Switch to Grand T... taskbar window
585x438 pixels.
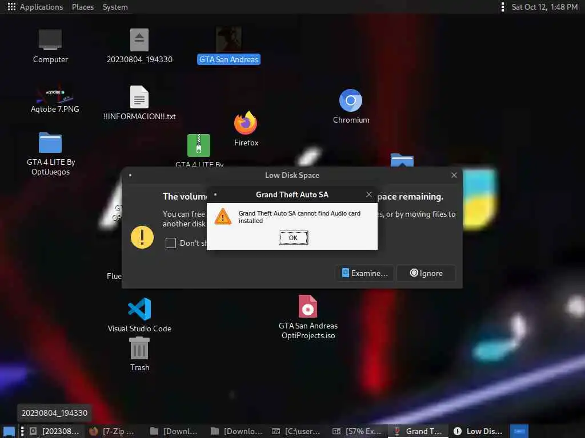[418, 431]
